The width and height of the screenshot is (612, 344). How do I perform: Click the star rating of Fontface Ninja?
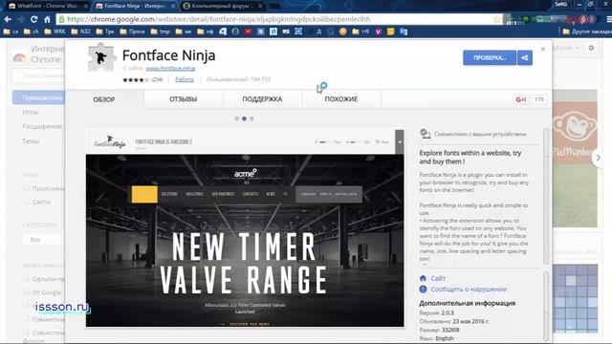[135, 79]
